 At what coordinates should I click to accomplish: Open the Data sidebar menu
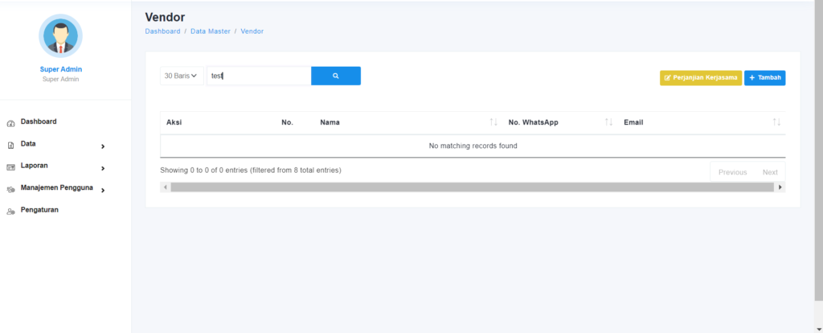(28, 143)
